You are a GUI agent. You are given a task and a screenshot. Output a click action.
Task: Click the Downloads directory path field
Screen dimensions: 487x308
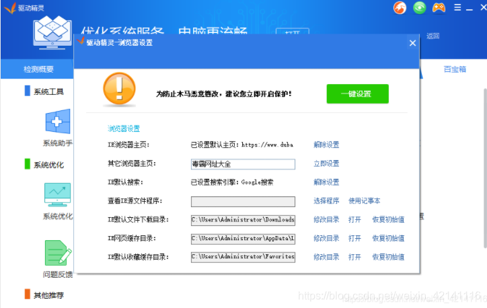243,220
